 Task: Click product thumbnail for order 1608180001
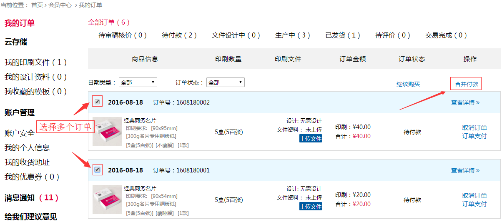[107, 200]
